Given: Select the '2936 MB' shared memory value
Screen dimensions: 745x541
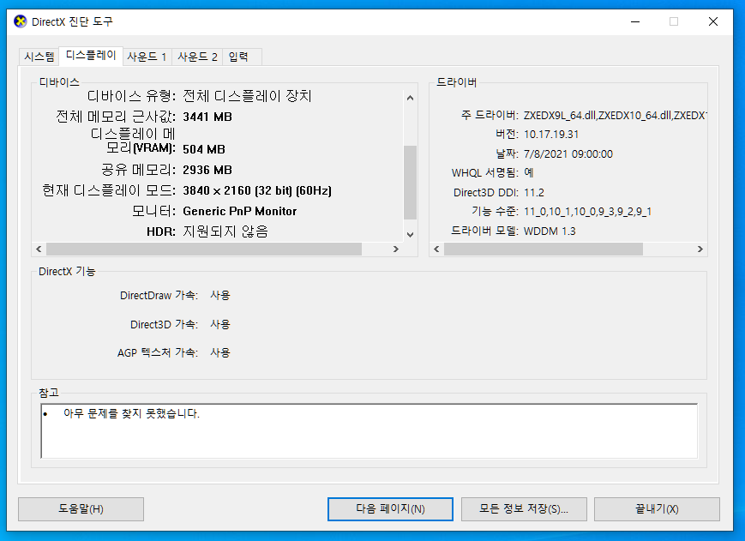Looking at the screenshot, I should pyautogui.click(x=207, y=170).
